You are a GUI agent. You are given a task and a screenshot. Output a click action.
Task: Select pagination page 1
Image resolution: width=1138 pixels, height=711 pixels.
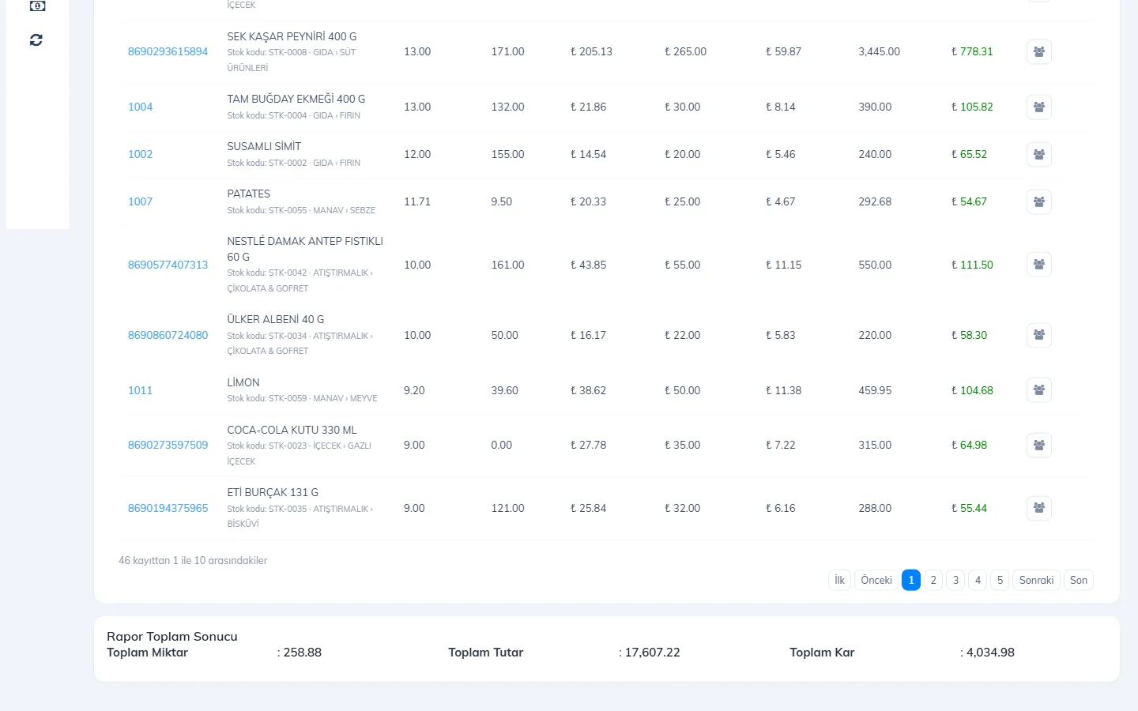[911, 580]
